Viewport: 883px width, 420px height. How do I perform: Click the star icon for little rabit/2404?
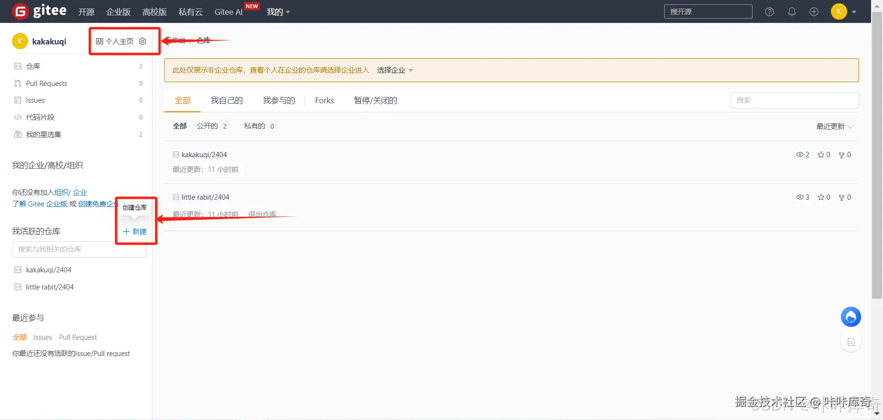point(821,197)
